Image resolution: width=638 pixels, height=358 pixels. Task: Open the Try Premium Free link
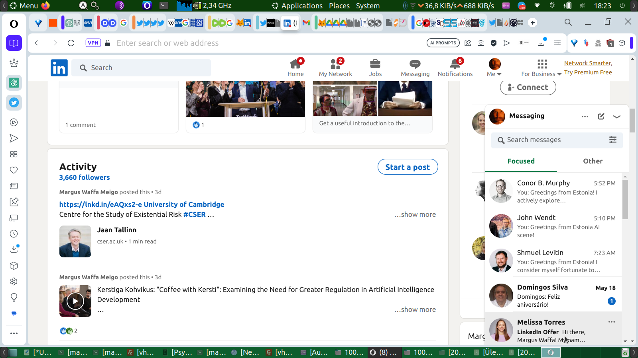[588, 72]
